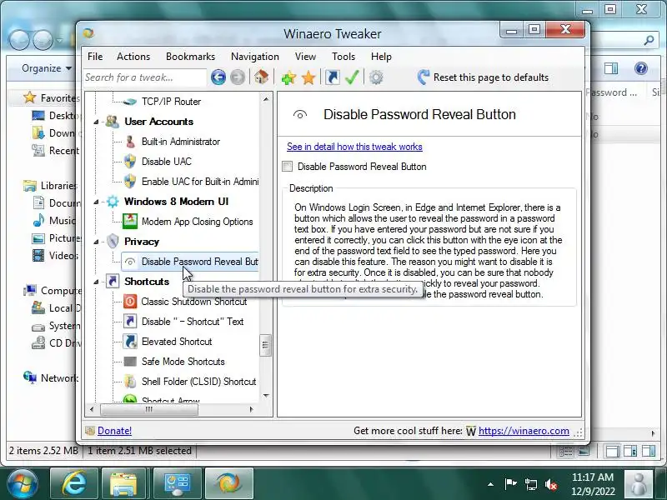The height and width of the screenshot is (500, 667).
Task: Open the View menu
Action: [305, 57]
